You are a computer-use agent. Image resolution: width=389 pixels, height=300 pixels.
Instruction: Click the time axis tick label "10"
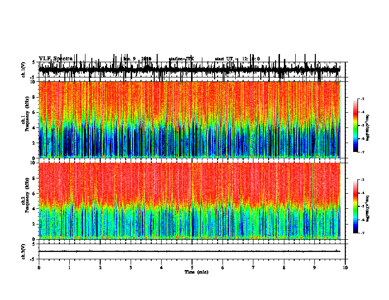(x=345, y=268)
